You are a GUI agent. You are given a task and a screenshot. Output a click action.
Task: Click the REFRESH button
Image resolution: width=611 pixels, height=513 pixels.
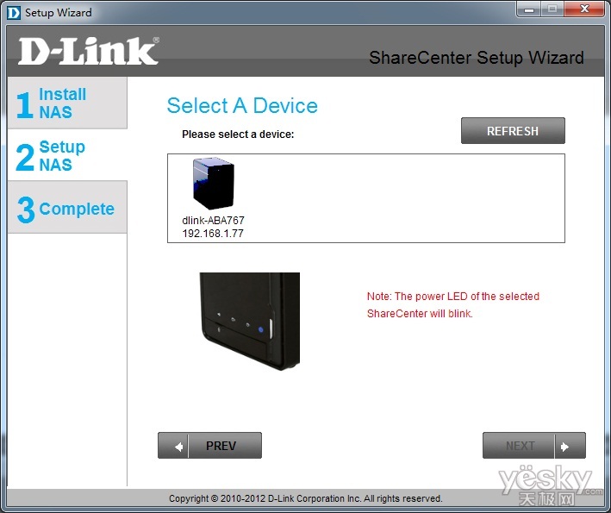pyautogui.click(x=513, y=131)
